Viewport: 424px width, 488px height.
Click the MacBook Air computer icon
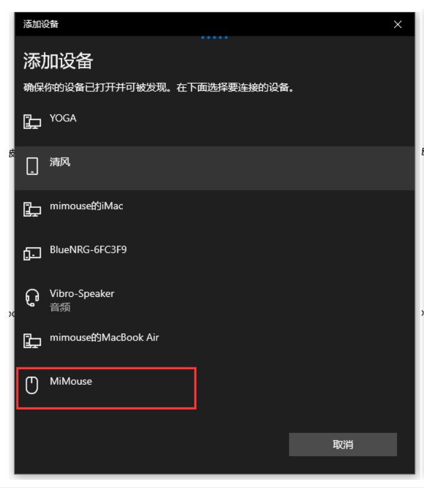pos(32,341)
